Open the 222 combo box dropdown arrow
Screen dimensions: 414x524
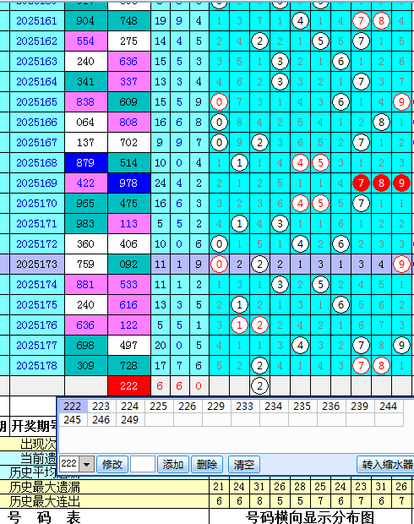coord(86,465)
